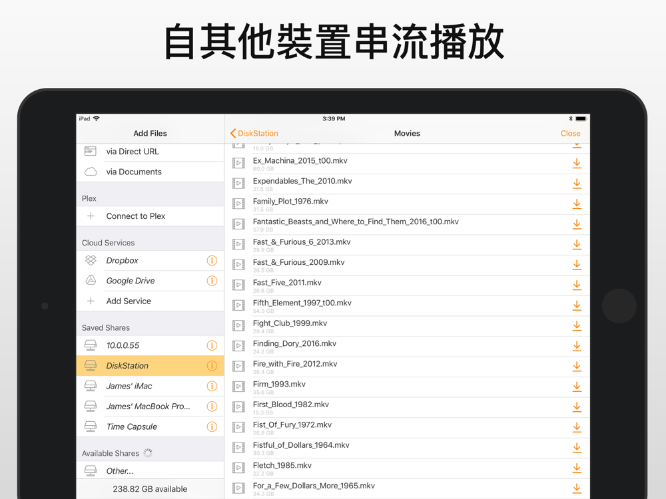Select Fire_with_Fire_2012.mkv file name
Image resolution: width=666 pixels, height=499 pixels.
click(x=295, y=364)
